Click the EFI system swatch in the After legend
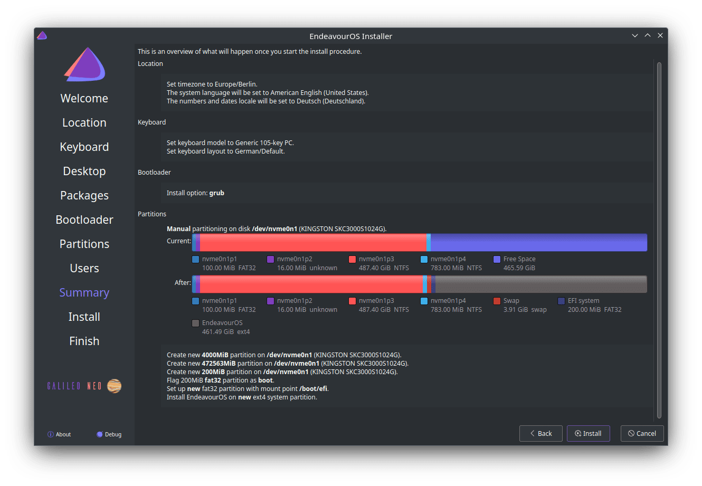The height and width of the screenshot is (486, 702). [561, 301]
